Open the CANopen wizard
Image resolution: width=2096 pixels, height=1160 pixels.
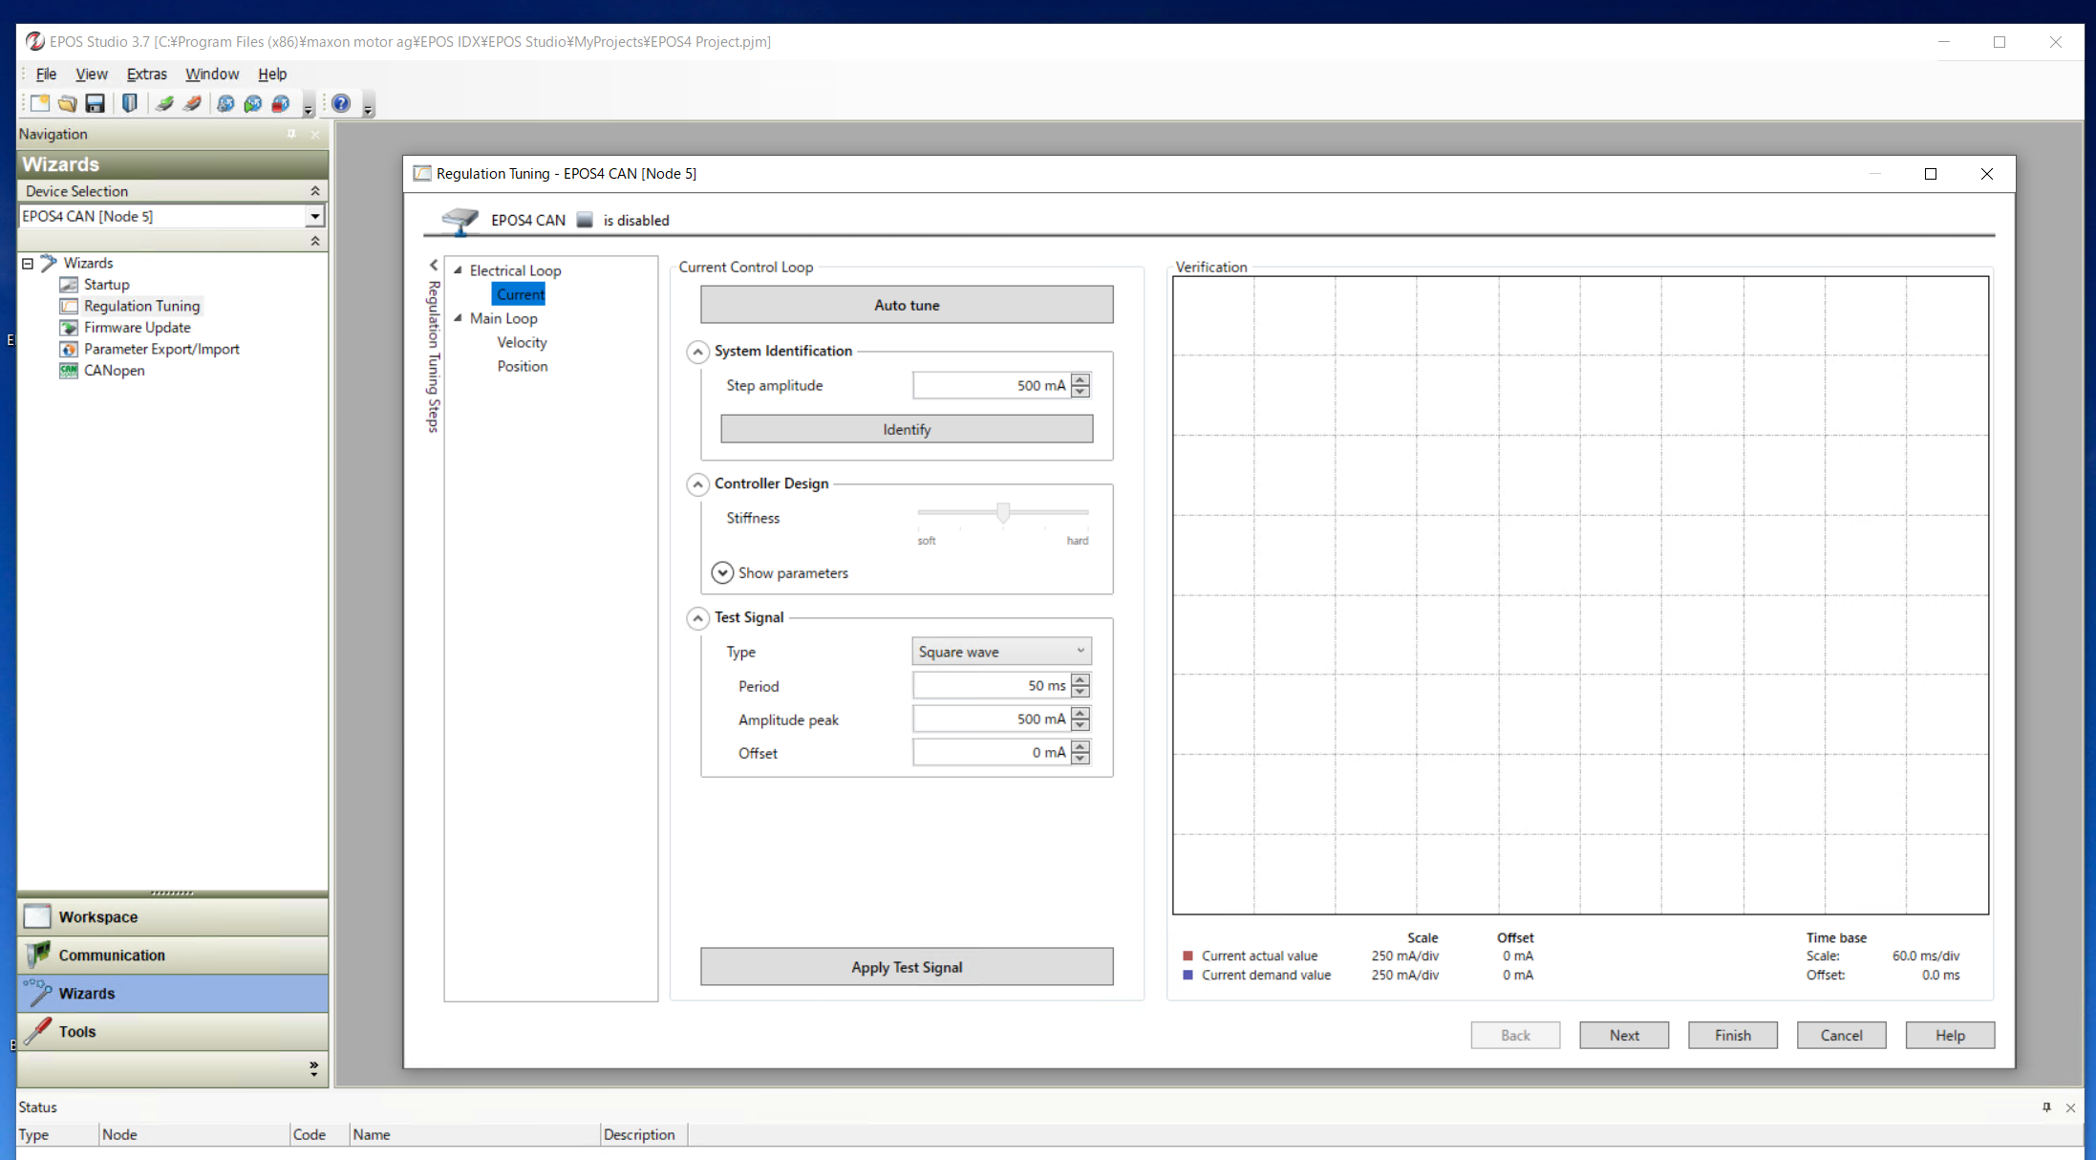tap(114, 370)
